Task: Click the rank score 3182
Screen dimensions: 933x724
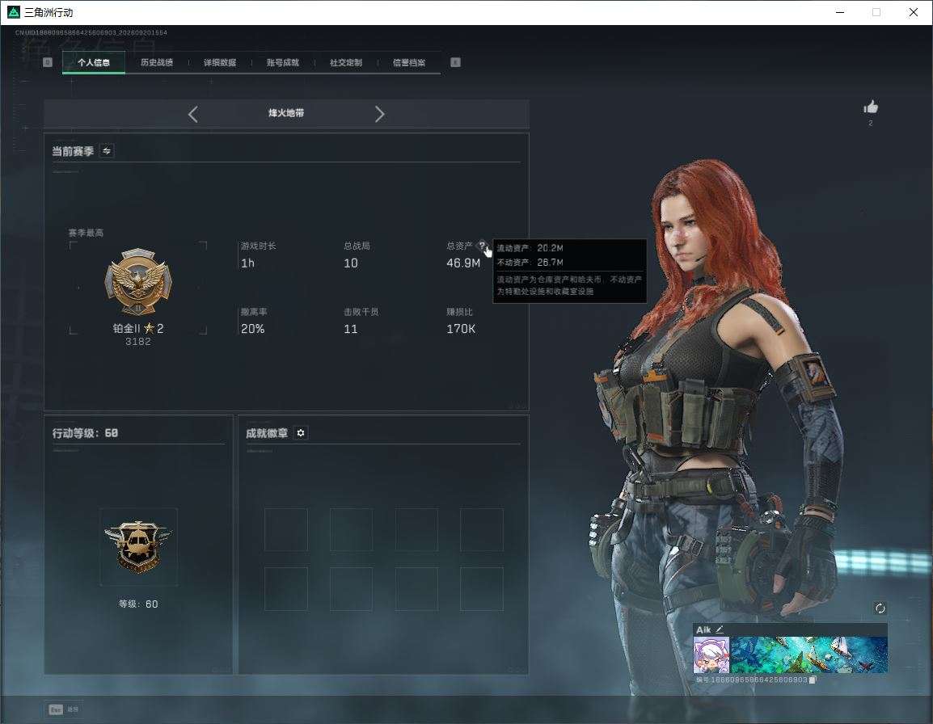Action: coord(138,342)
